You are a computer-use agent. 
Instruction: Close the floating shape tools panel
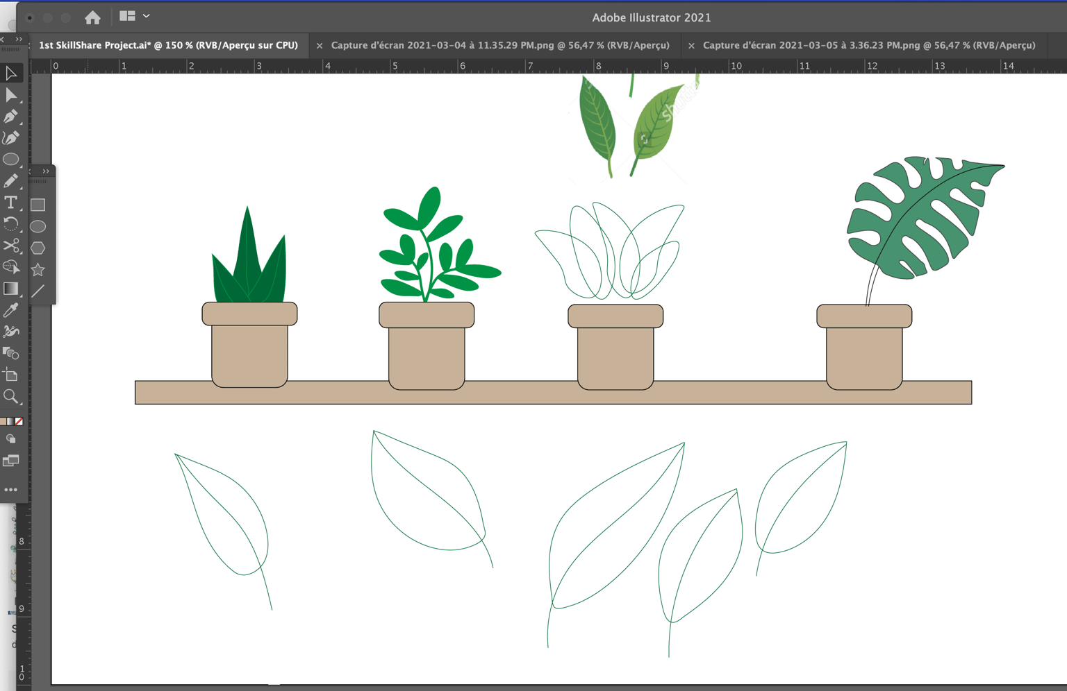[31, 171]
